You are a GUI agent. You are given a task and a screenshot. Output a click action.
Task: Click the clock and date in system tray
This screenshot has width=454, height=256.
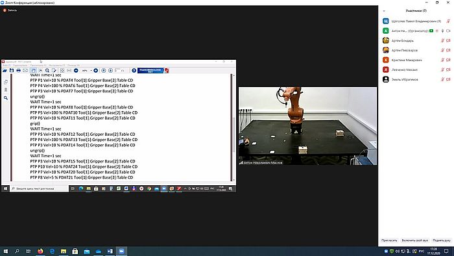click(433, 251)
